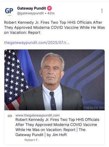The height and width of the screenshot is (147, 109).
Task: Follow the thegatewaypundit.com/2025/07/r... link
Action: 37,43
